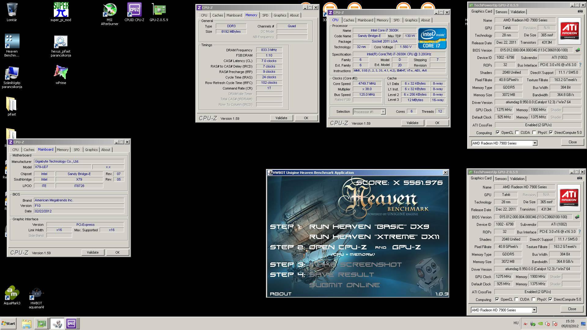Toggle PhysX checkbox in lower GPU-Z
The height and width of the screenshot is (330, 587).
[533, 299]
